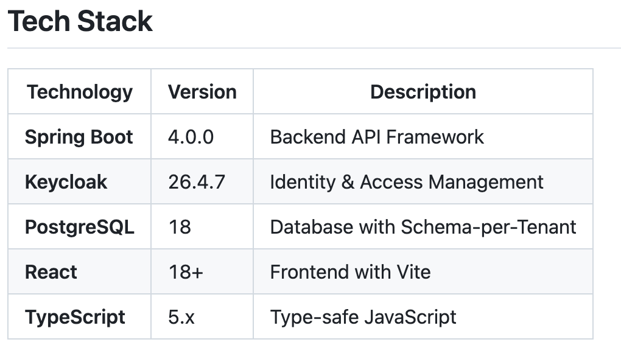Click the Identity & Access Management text
621x359 pixels.
pos(407,182)
